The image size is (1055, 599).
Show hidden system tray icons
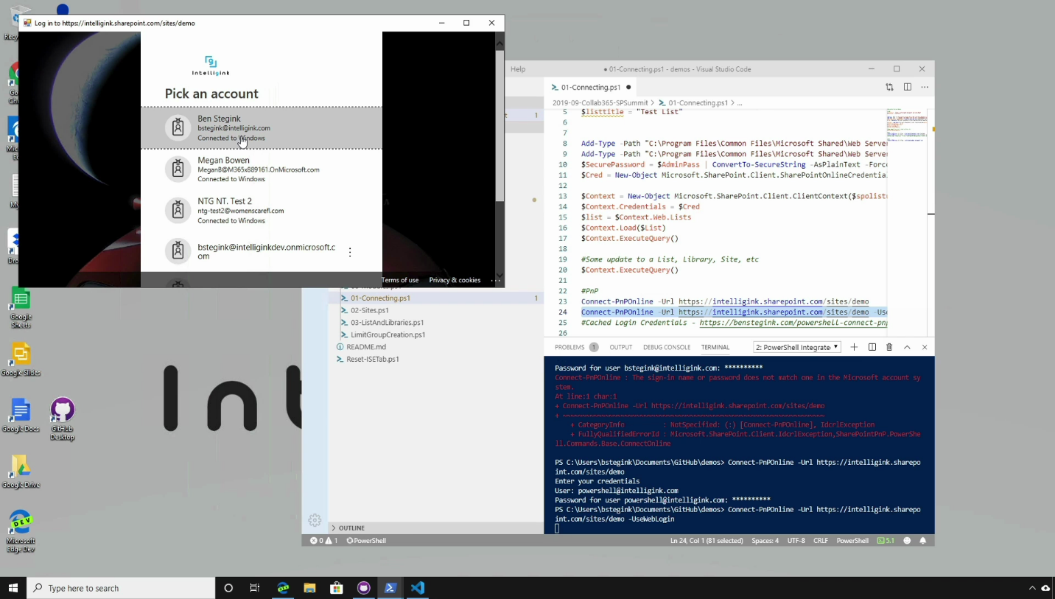1031,588
